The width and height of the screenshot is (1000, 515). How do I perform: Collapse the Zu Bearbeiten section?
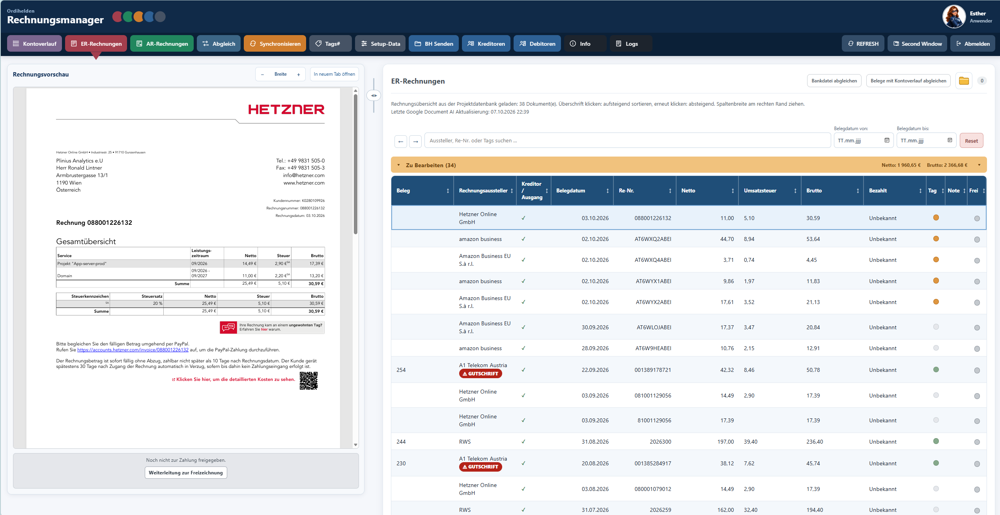tap(398, 165)
